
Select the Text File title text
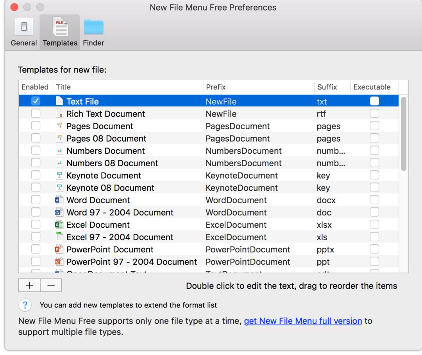coord(82,101)
